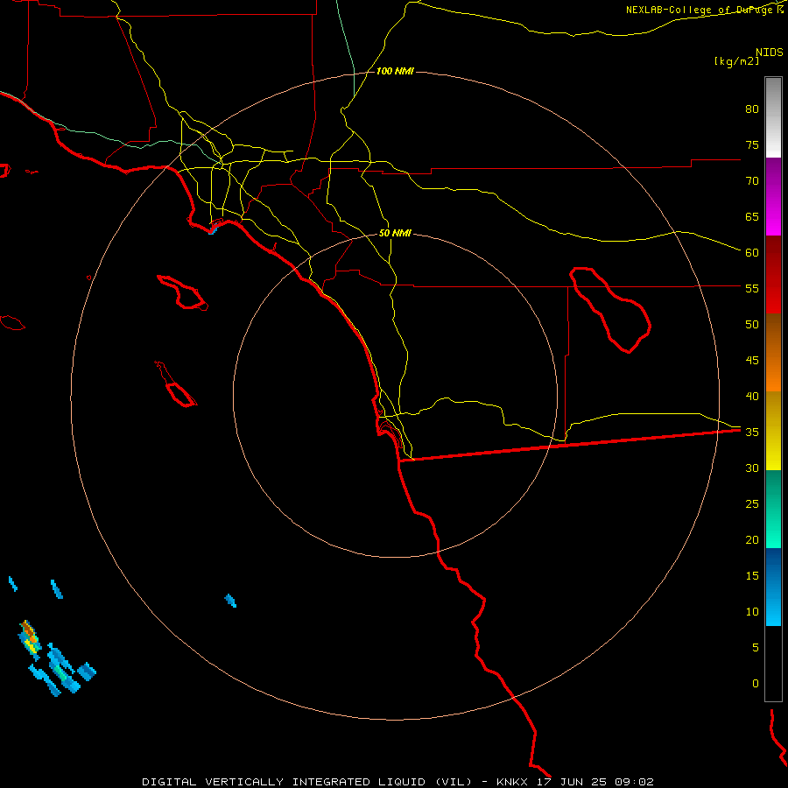788x788 pixels.
Task: Click the 55 value on the scale
Action: (x=752, y=288)
